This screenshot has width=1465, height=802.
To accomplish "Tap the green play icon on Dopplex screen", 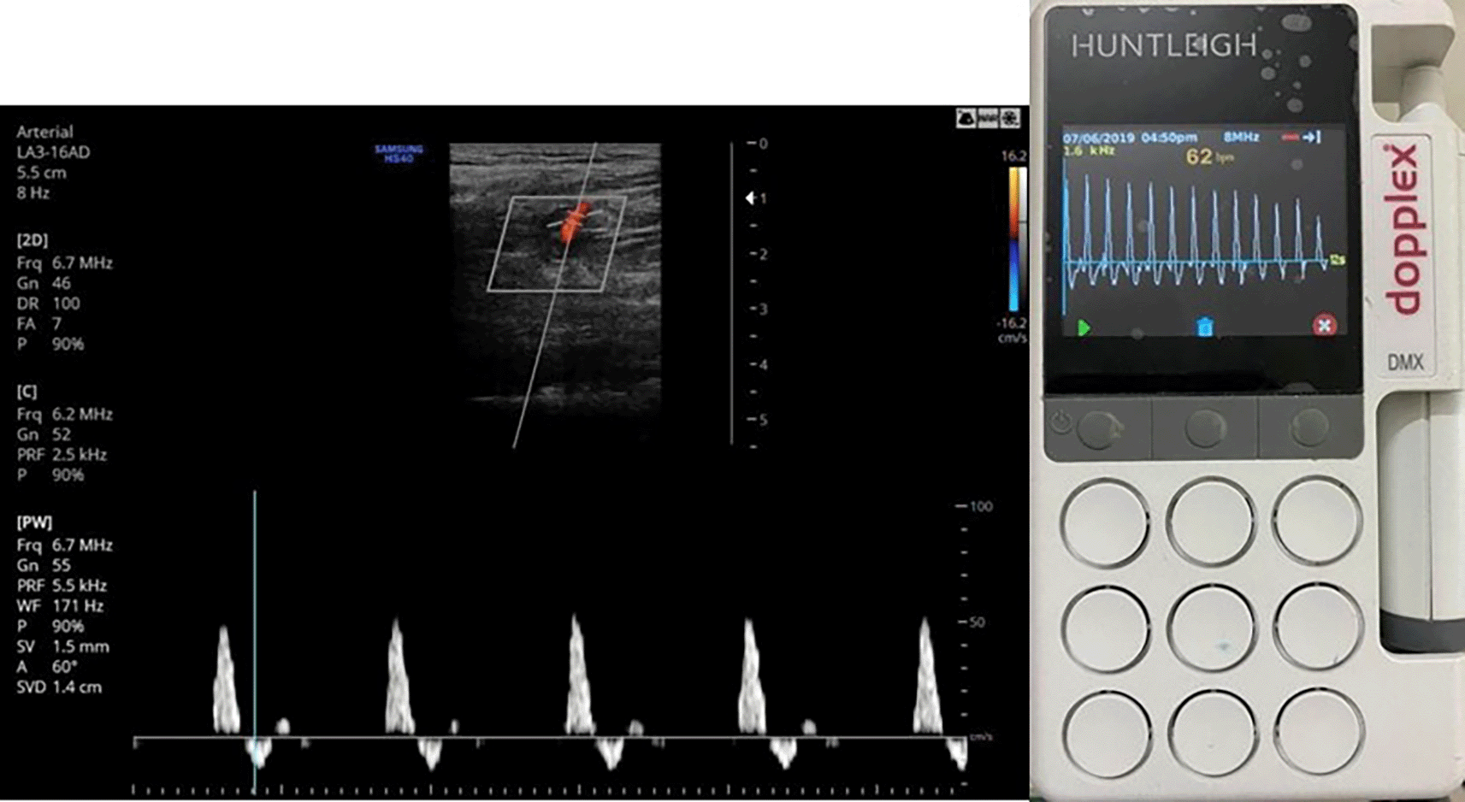I will pos(1084,327).
